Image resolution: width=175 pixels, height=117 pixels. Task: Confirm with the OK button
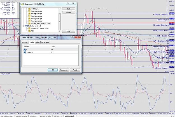(53, 70)
